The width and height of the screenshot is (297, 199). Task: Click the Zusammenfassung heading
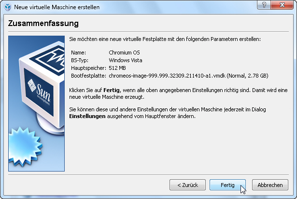[x=43, y=24]
